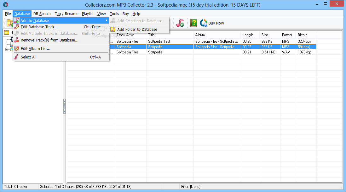This screenshot has height=192, width=346.
Task: Click Album cell in the 983 KB row
Action: (216, 41)
